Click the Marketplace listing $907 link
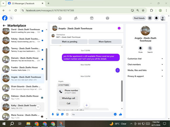Viewport: 170px width, 127px height. coord(68,37)
